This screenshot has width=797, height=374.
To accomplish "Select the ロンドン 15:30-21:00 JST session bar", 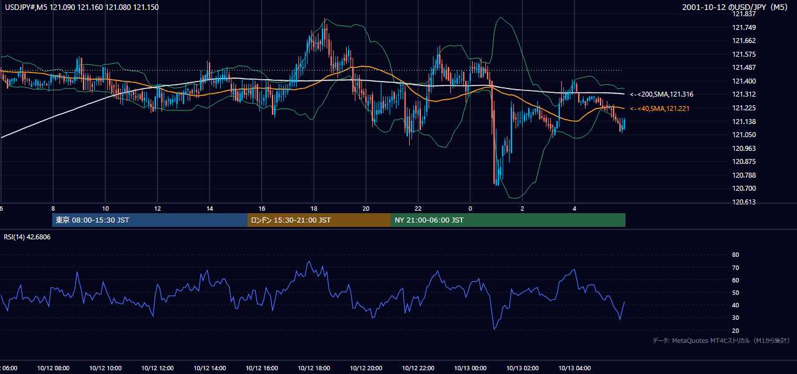I will [319, 220].
